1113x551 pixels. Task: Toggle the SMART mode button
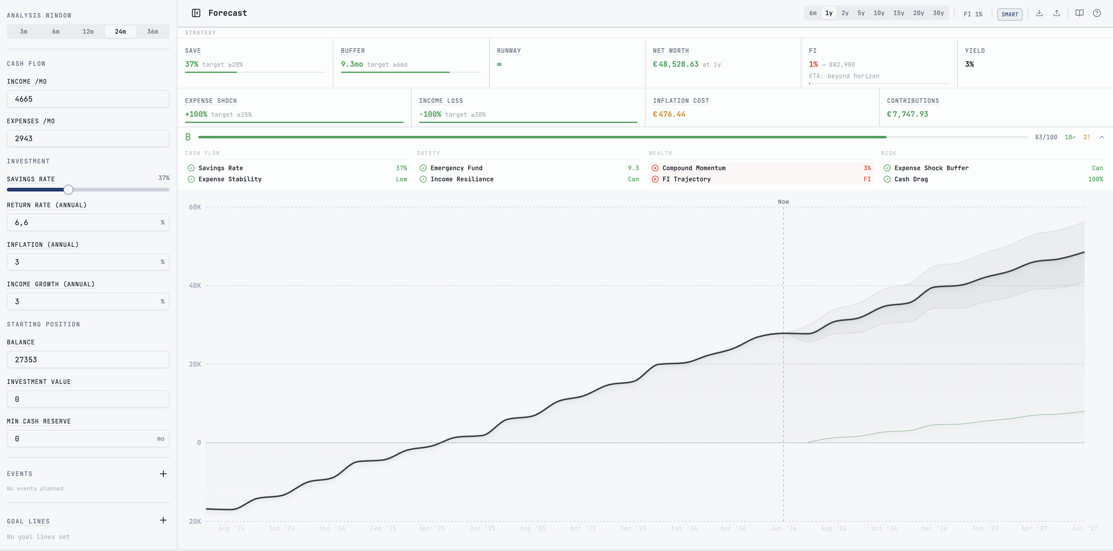pyautogui.click(x=1010, y=14)
